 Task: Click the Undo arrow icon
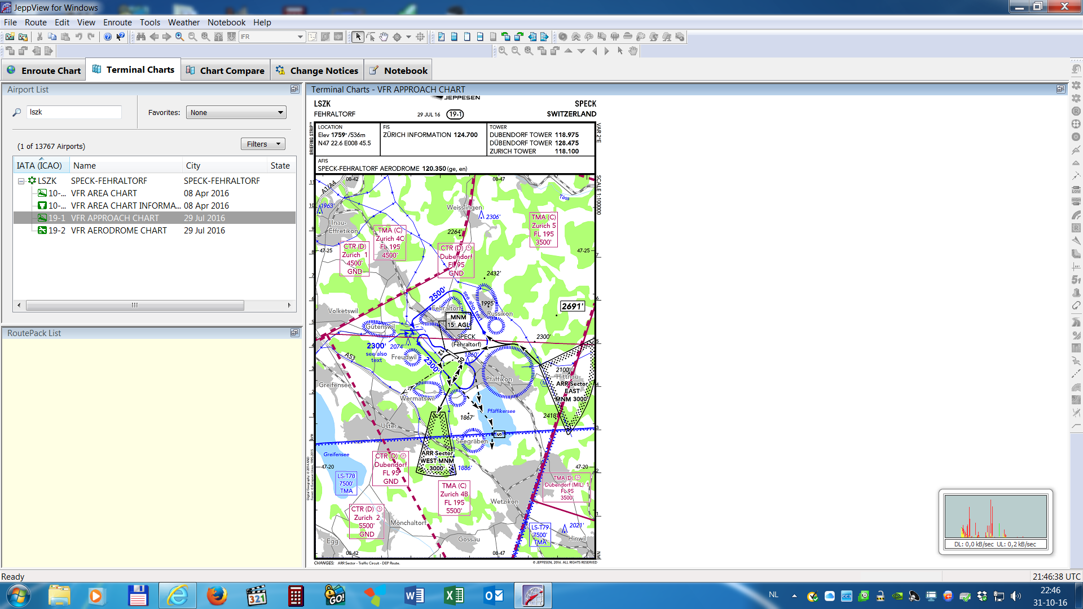pos(78,37)
